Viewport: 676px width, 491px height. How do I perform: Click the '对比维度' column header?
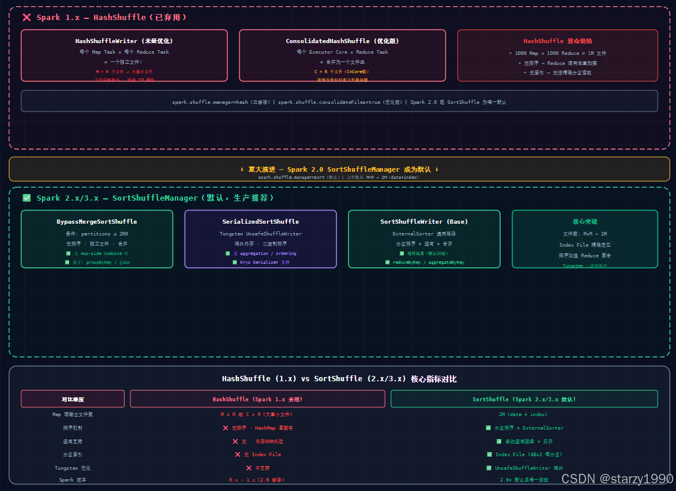73,399
